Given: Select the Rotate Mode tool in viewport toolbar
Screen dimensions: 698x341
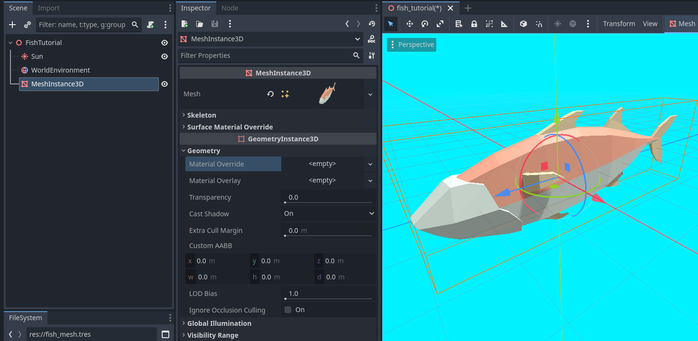Looking at the screenshot, I should coord(425,24).
